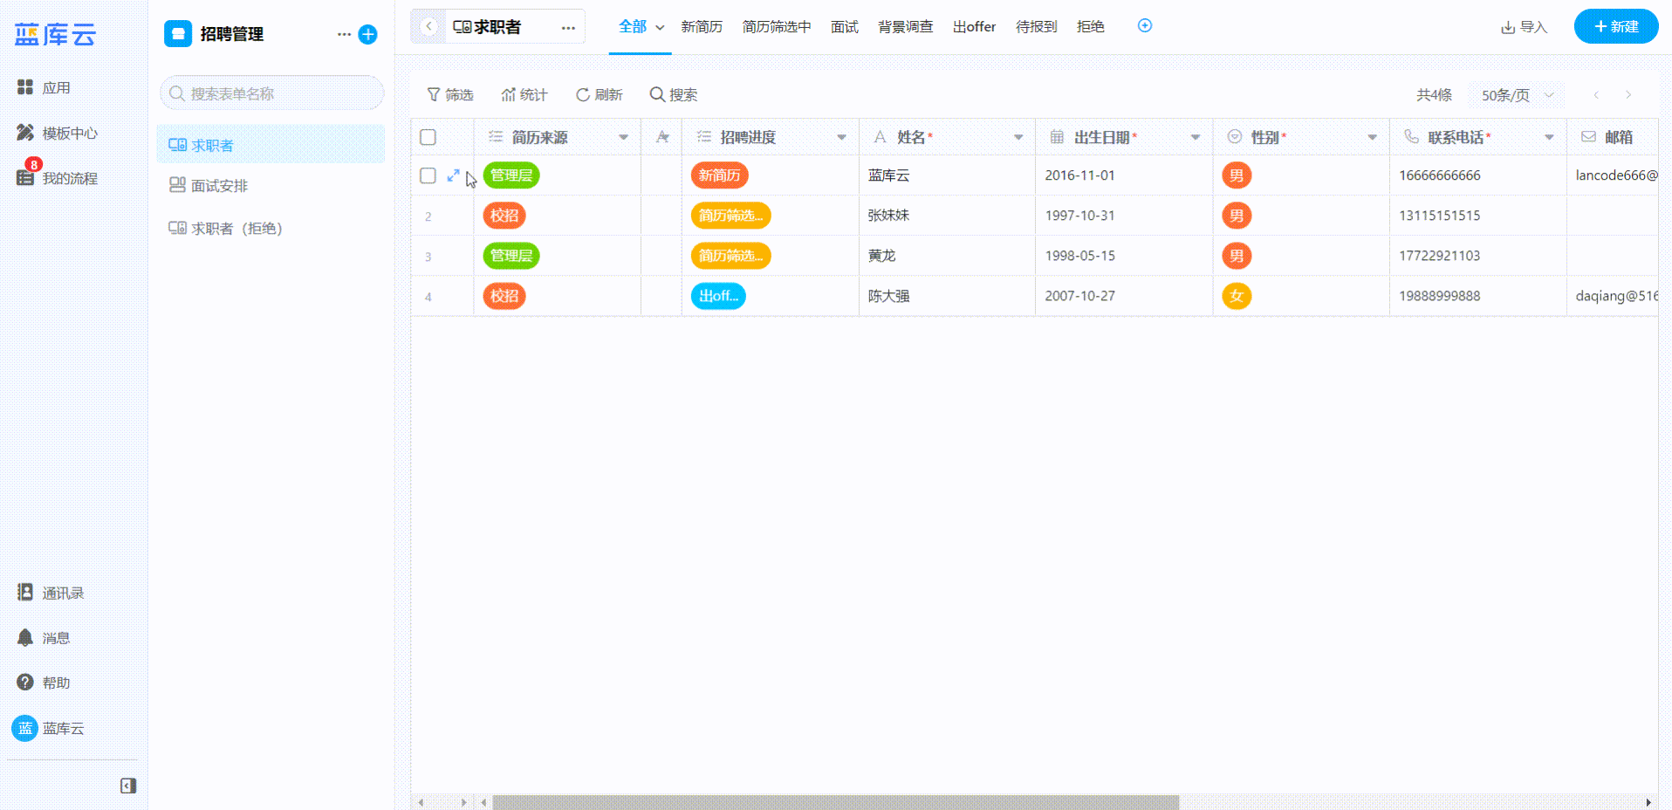Add a new view tab with plus icon
This screenshot has height=810, width=1672.
[1145, 26]
